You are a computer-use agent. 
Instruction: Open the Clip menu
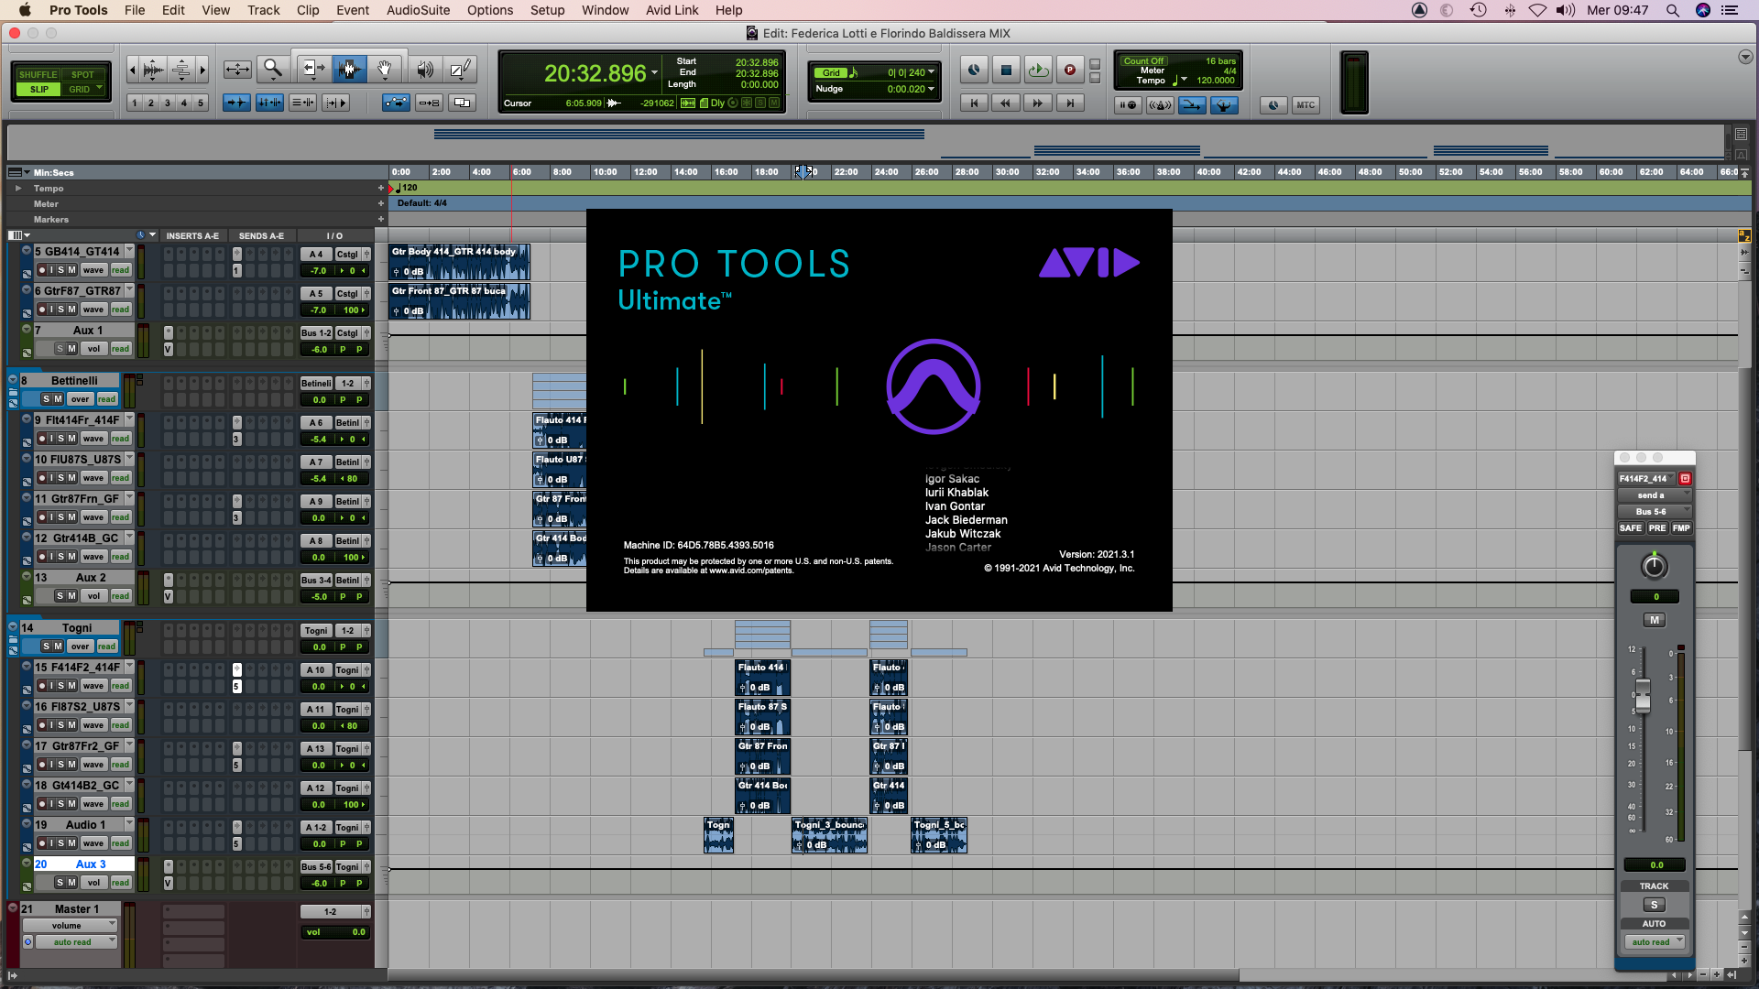(x=308, y=10)
